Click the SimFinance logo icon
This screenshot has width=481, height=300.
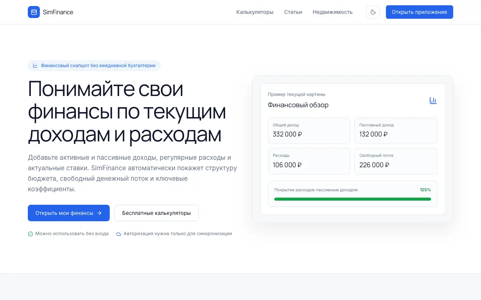34,12
